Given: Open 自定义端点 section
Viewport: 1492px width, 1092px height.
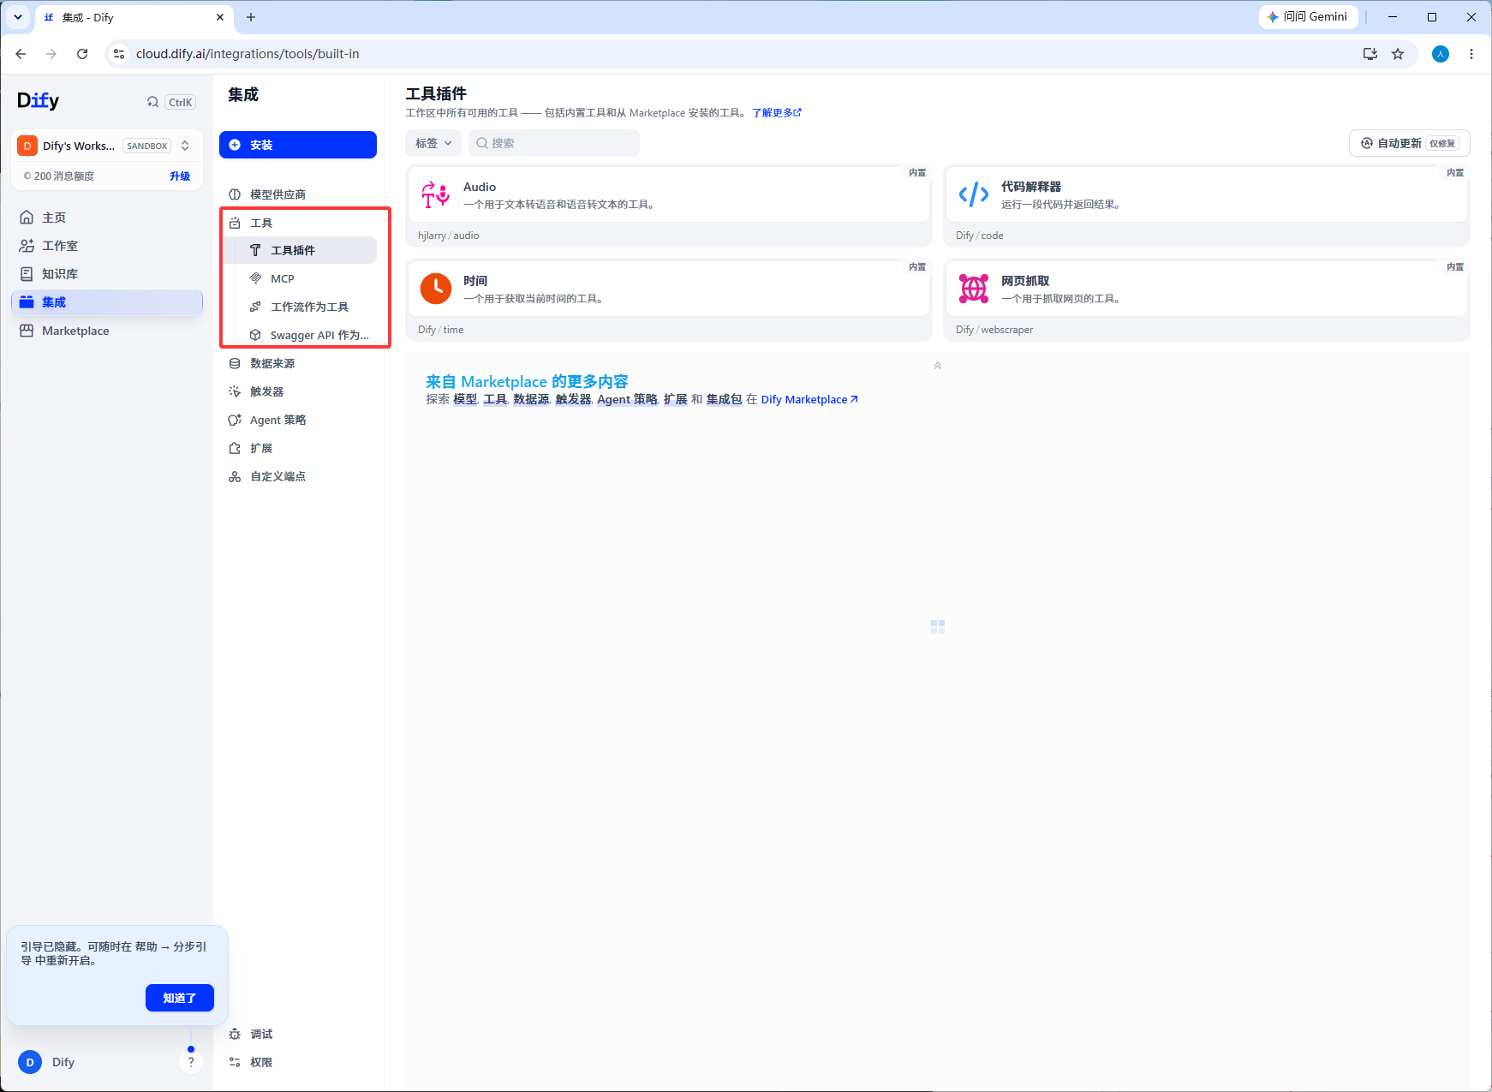Looking at the screenshot, I should click(298, 476).
